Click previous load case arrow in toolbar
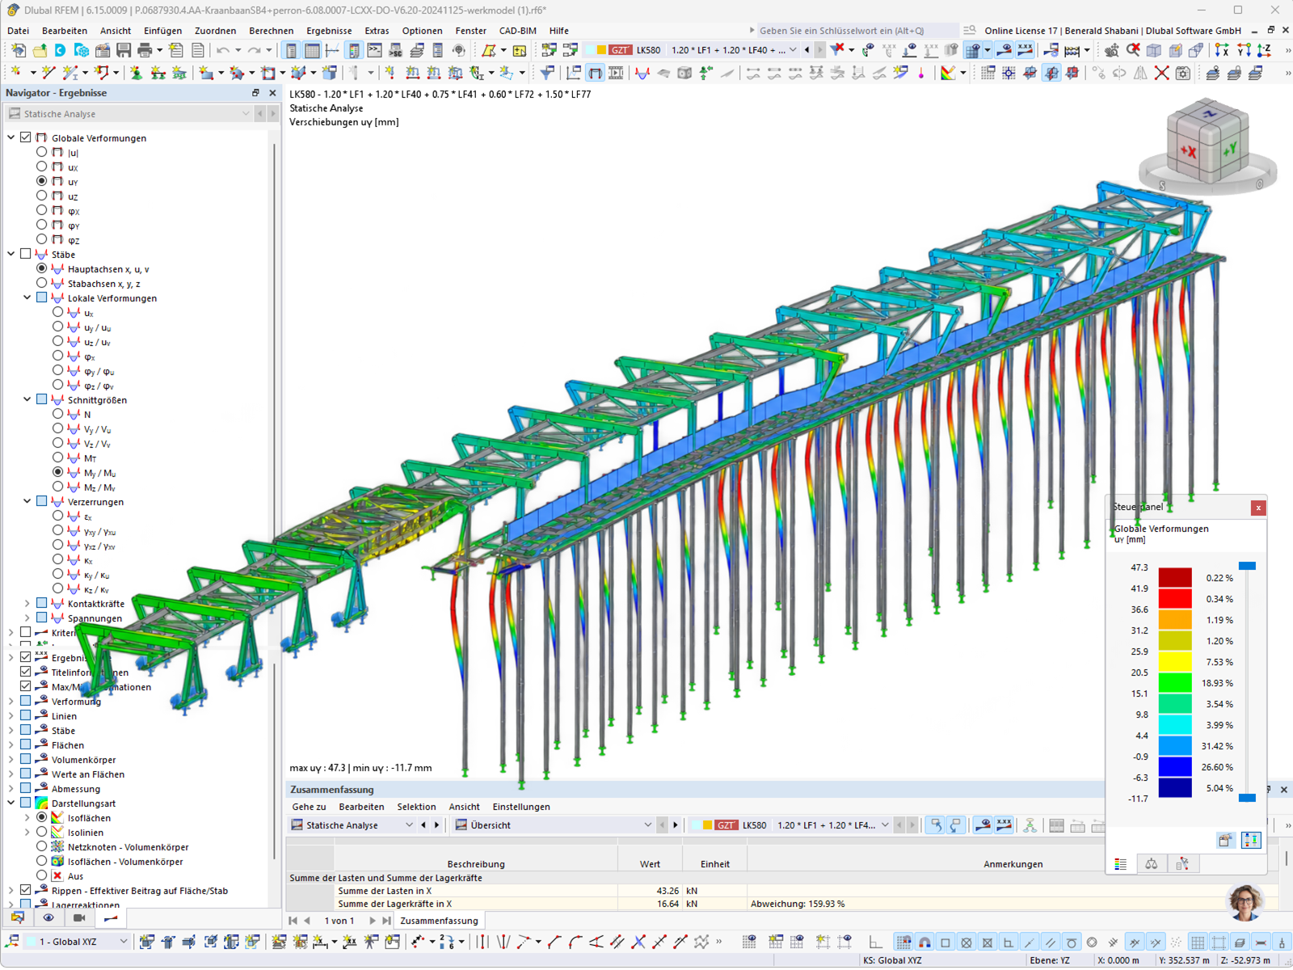This screenshot has height=970, width=1293. click(x=807, y=50)
